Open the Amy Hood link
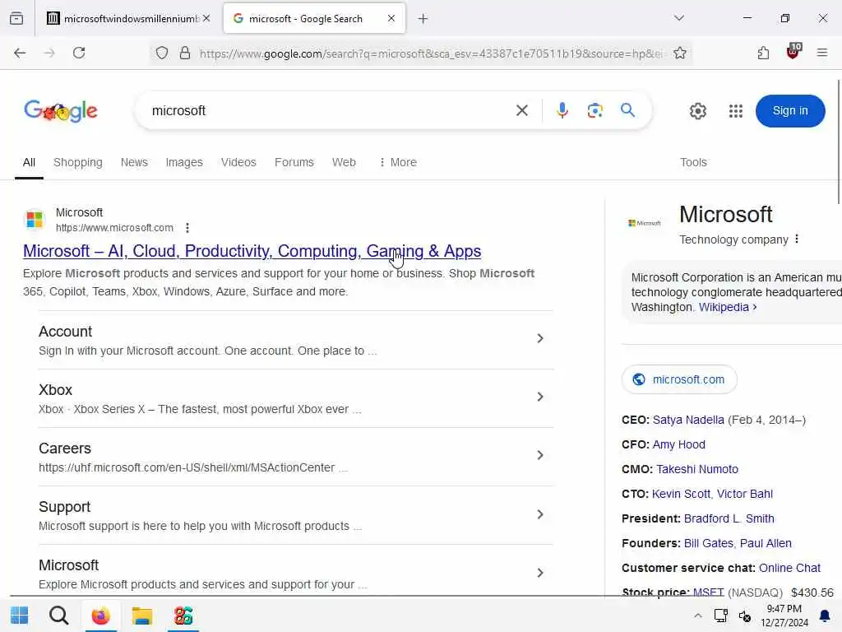Viewport: 842px width, 632px height. pyautogui.click(x=678, y=444)
